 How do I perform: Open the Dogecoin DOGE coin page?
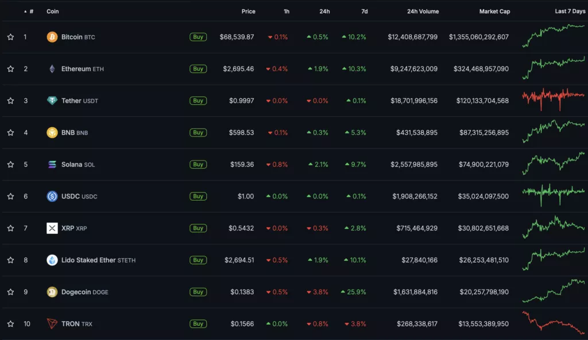(85, 292)
